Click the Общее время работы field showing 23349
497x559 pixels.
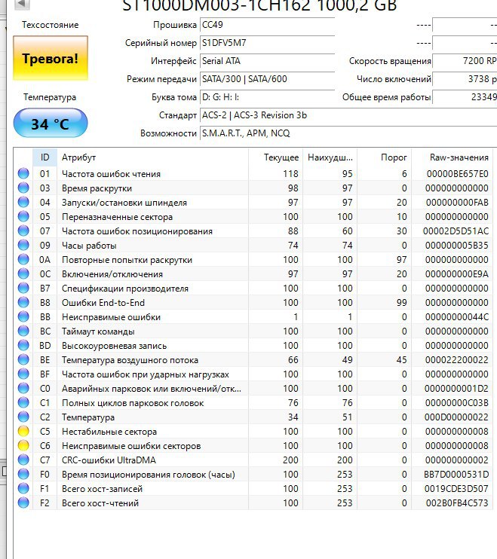[x=465, y=97]
